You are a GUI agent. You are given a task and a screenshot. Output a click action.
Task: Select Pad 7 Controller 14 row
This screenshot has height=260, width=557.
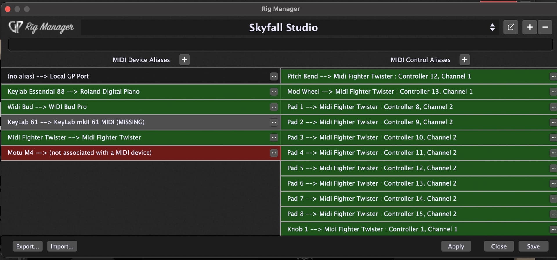click(419, 199)
